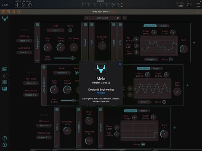The height and width of the screenshot is (151, 202).
Task: Open the help question mark icon
Action: (x=5, y=138)
